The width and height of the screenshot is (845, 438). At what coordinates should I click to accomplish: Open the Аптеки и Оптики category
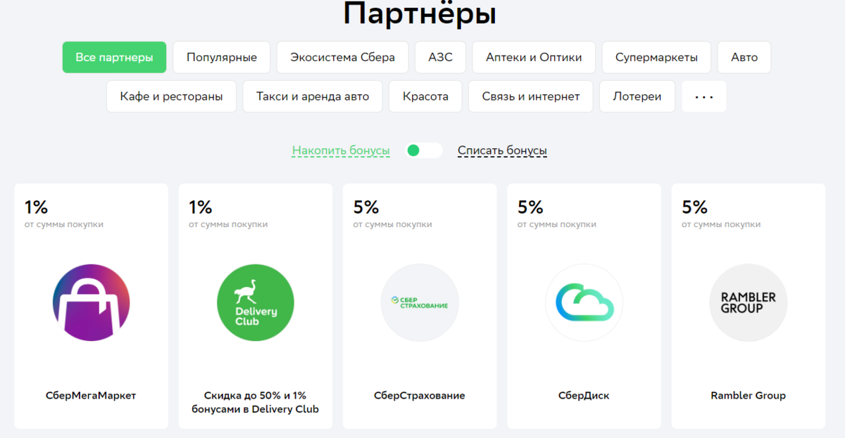[x=534, y=58]
